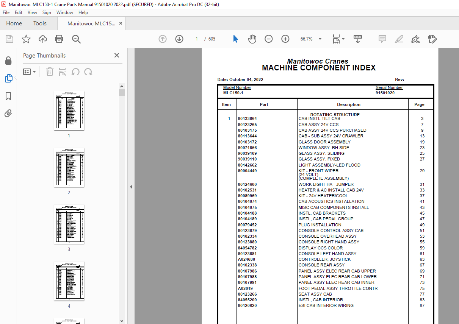Select page 2 thumbnail
This screenshot has width=459, height=324.
(69, 167)
